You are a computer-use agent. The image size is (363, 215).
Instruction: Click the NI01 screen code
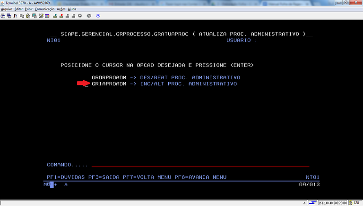(x=53, y=40)
